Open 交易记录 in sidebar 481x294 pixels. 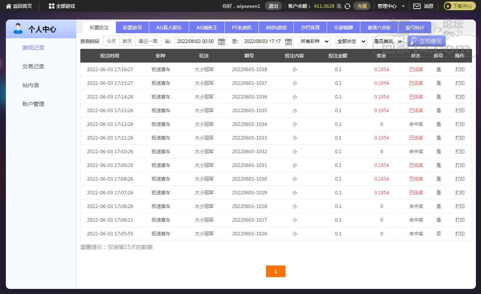tap(33, 66)
